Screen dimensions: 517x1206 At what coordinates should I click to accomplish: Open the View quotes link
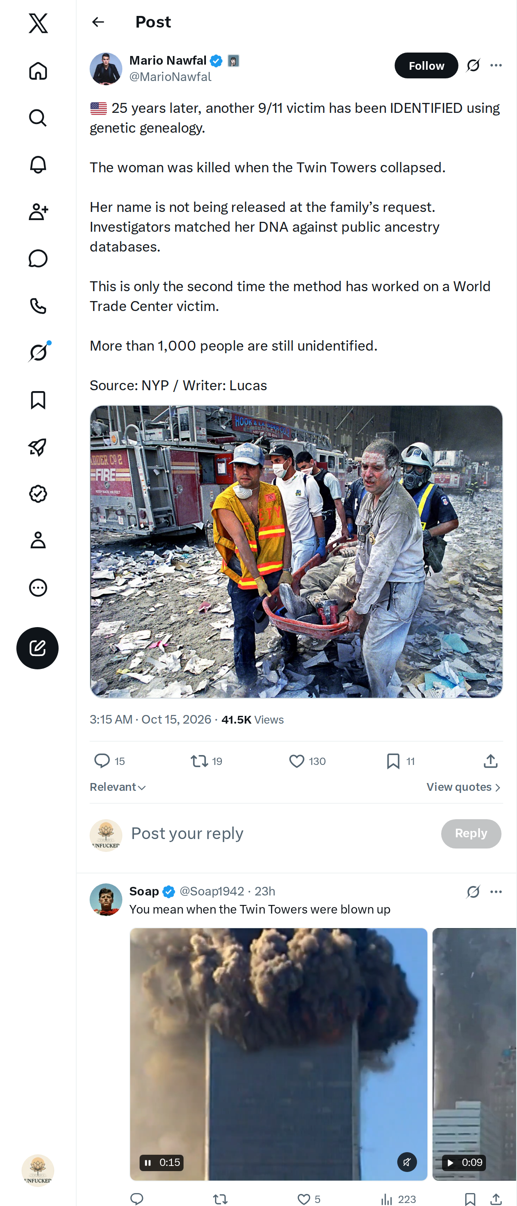pyautogui.click(x=464, y=787)
